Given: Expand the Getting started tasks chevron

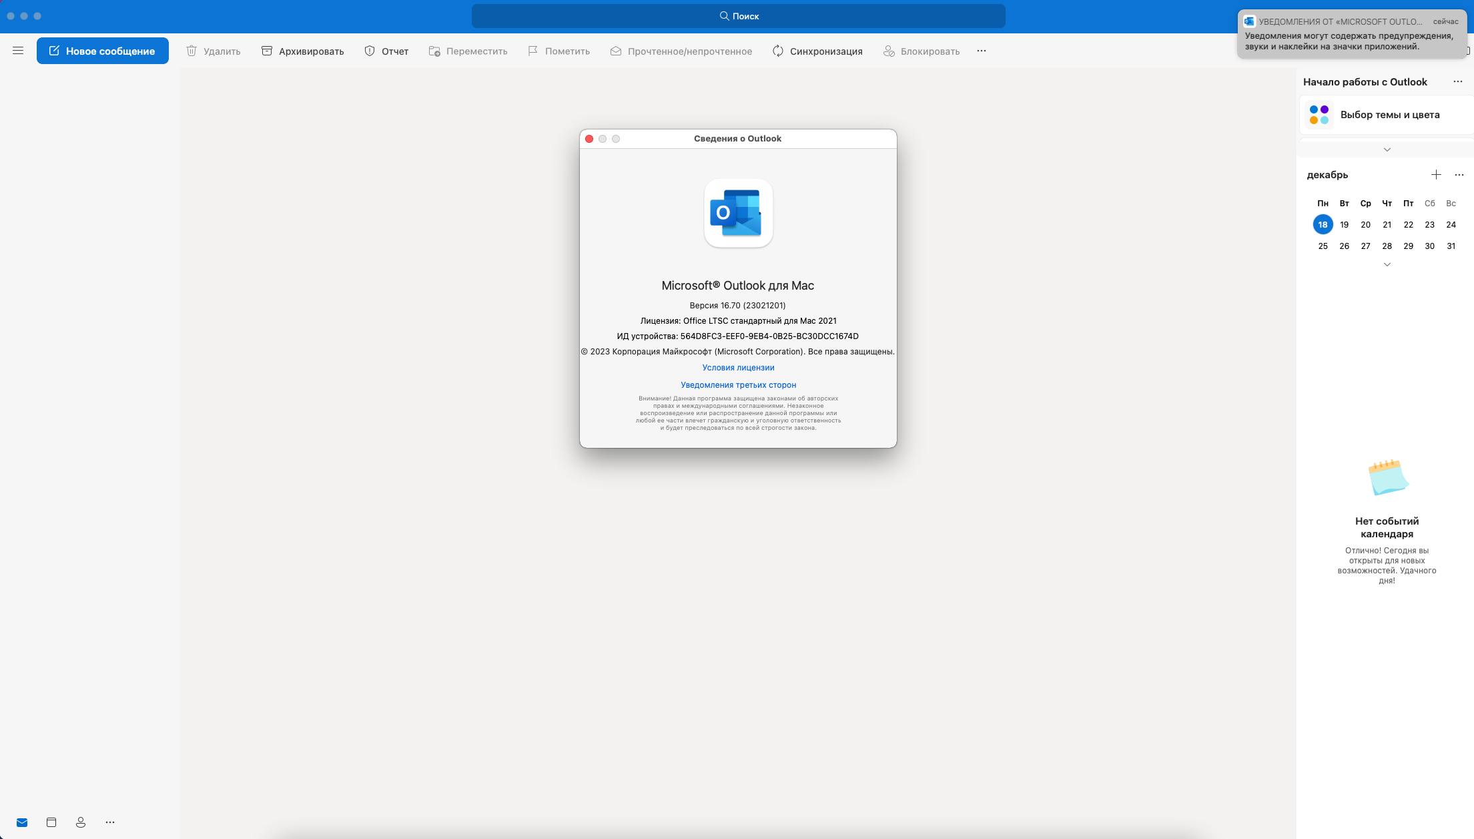Looking at the screenshot, I should point(1387,150).
